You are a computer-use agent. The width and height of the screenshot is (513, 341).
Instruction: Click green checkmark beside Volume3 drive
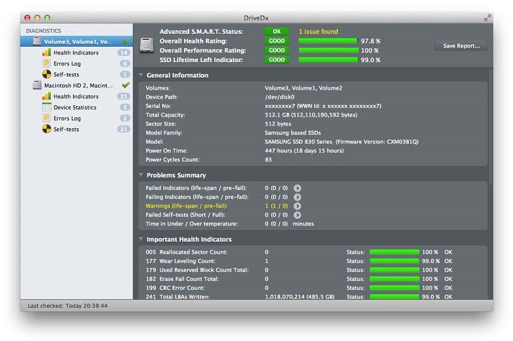(126, 41)
